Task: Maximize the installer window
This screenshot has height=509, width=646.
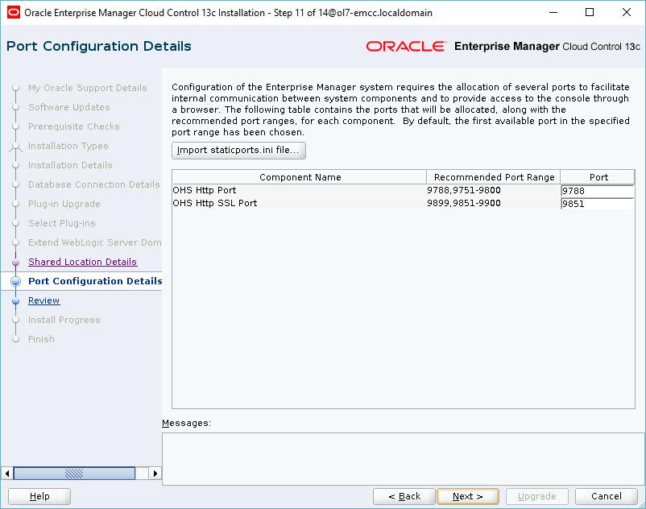Action: [590, 12]
